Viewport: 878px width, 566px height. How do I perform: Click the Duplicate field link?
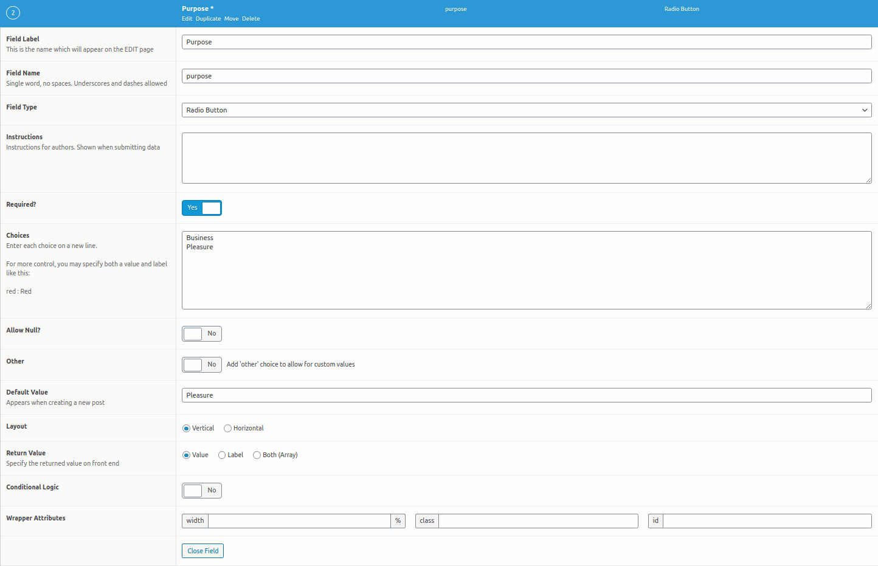pyautogui.click(x=208, y=18)
